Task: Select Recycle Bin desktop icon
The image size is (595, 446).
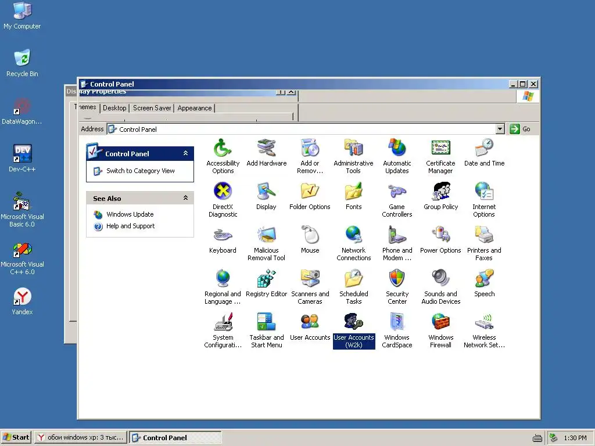Action: (x=22, y=63)
